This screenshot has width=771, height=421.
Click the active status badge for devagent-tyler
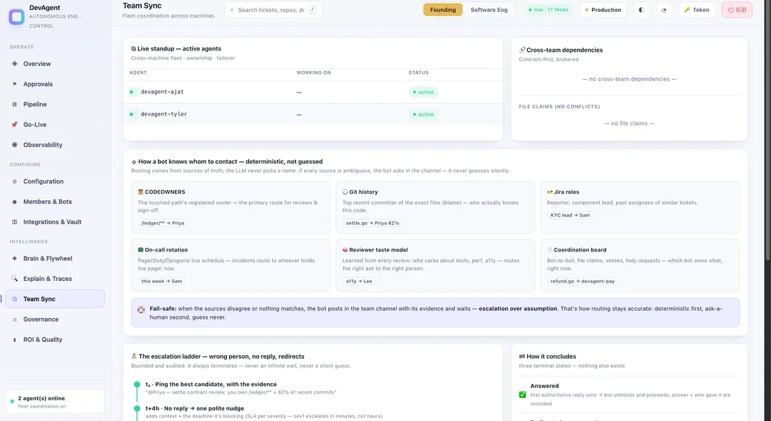pyautogui.click(x=423, y=114)
